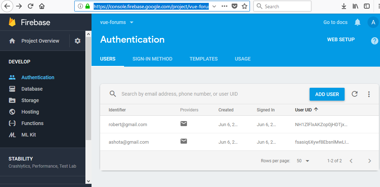380x187 pixels.
Task: Click the green padlock security icon
Action: [88, 6]
